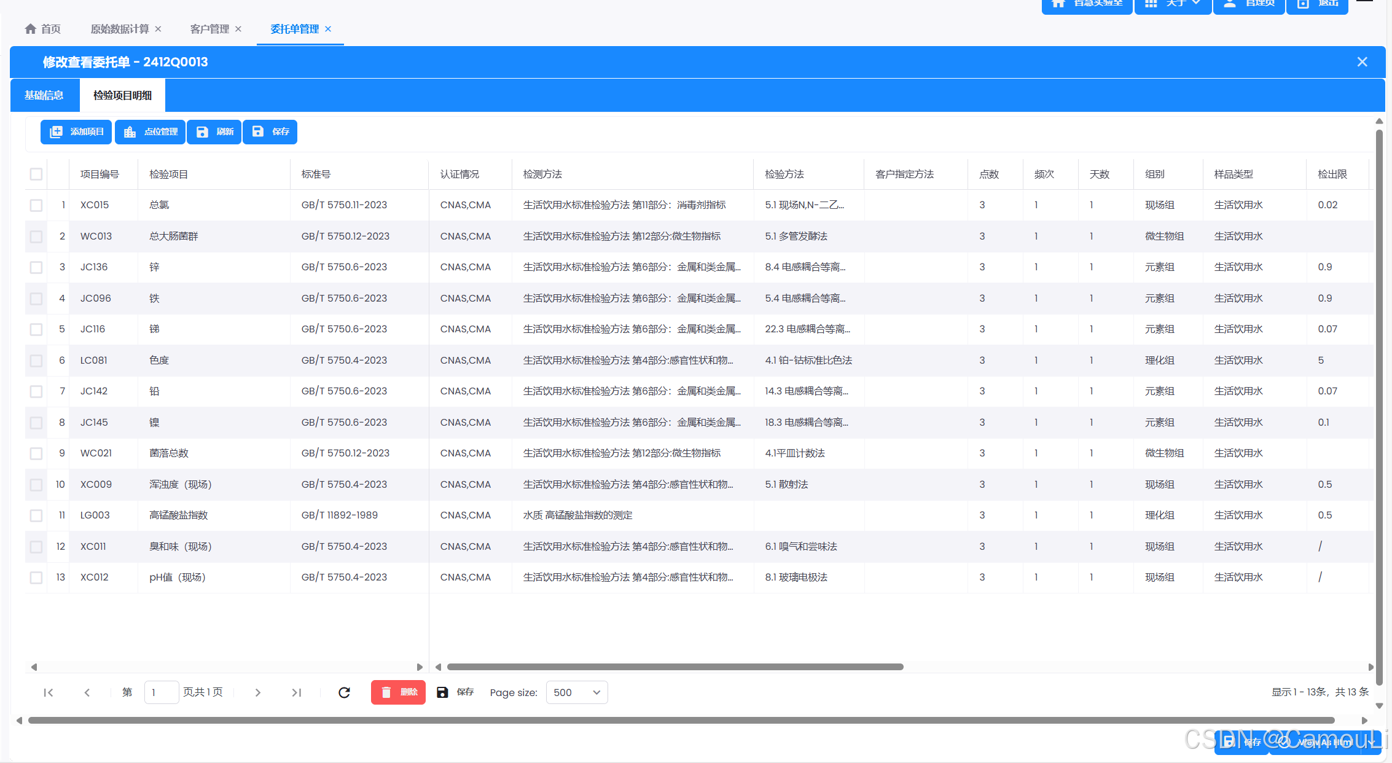Screen dimensions: 1392x763
Task: Open the 客户管理 tab
Action: (x=209, y=29)
